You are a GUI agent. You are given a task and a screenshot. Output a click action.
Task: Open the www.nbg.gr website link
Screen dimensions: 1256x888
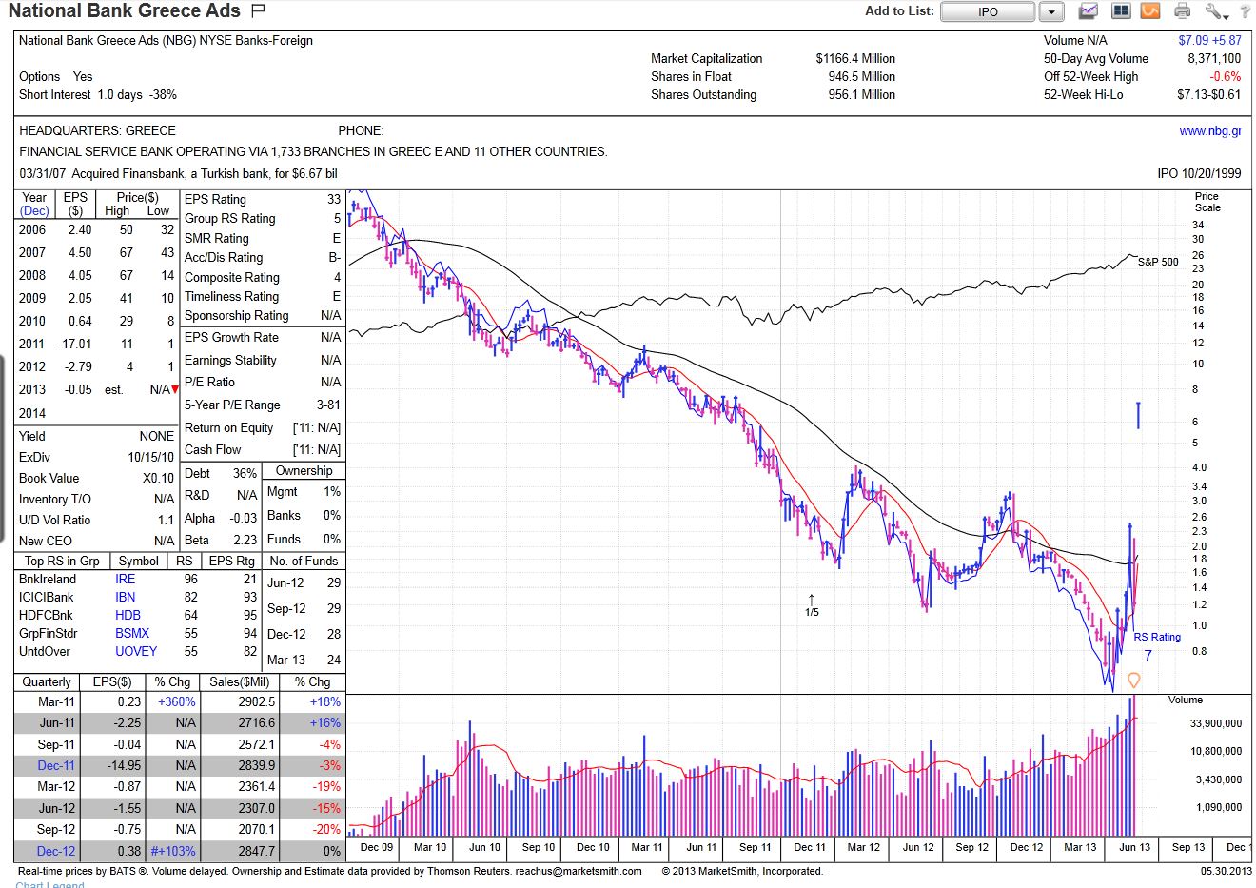click(1209, 131)
